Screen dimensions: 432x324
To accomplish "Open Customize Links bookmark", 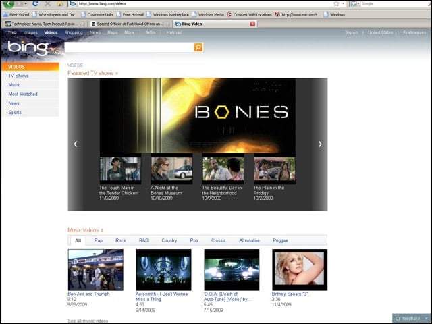I will [x=97, y=15].
